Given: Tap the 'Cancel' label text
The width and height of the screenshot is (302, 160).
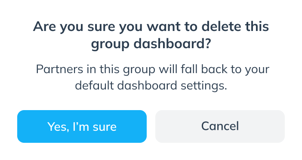Looking at the screenshot, I should pos(220,126).
